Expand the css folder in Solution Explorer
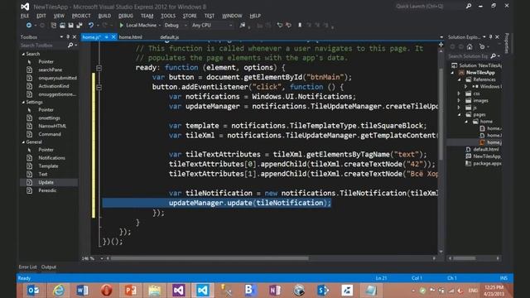The height and width of the screenshot is (298, 530). 459,94
